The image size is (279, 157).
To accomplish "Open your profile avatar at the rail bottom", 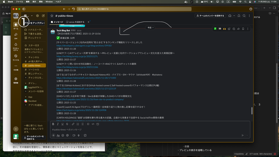I will (x=16, y=136).
